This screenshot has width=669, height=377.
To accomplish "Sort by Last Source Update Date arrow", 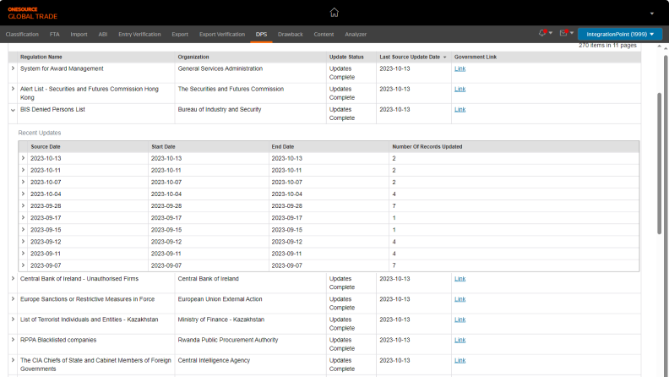I will click(445, 57).
